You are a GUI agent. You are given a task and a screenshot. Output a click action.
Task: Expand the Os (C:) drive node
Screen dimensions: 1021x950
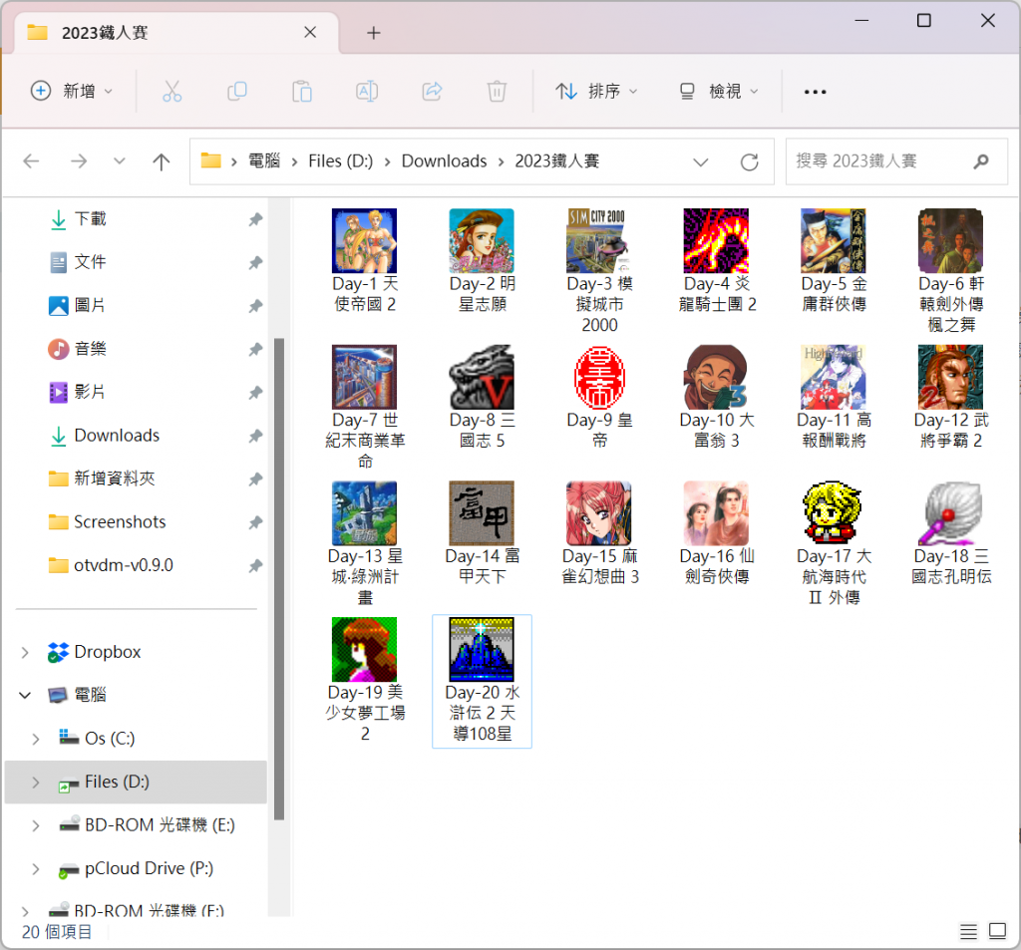tap(36, 739)
